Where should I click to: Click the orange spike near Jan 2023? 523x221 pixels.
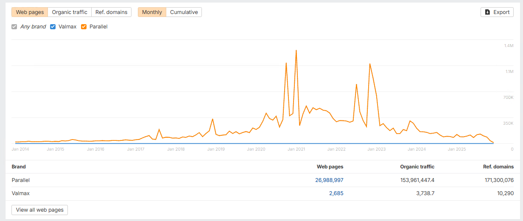pos(370,64)
